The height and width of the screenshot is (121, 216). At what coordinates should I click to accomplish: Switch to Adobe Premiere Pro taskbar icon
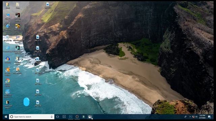(x=71, y=117)
